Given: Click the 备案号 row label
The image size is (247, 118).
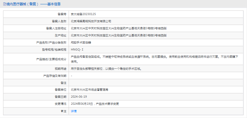Looking at the screenshot, I should [x=62, y=14].
